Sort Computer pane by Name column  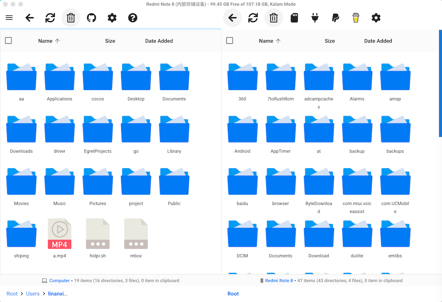pos(49,41)
